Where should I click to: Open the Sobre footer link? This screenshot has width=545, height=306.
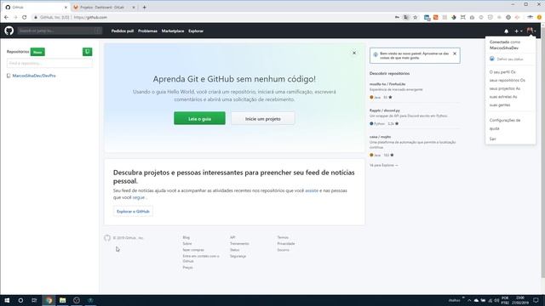pyautogui.click(x=187, y=244)
